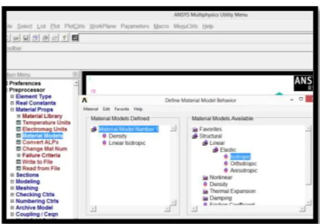Open the Pan-Zoom-Rotate toolbar icon

(x=35, y=38)
